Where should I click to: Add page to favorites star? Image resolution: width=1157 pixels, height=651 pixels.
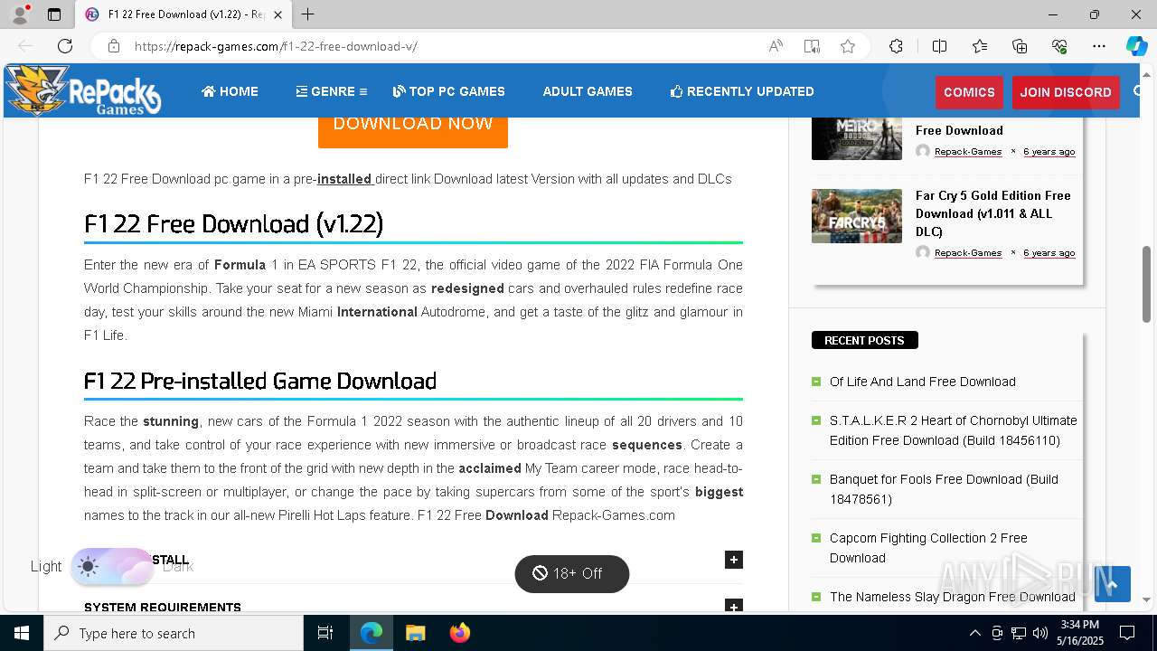click(x=848, y=46)
